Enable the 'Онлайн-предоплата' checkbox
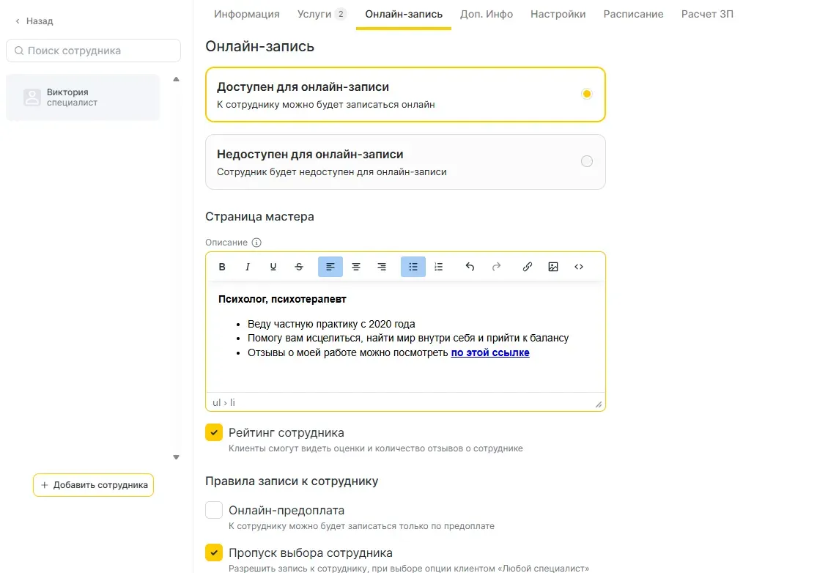This screenshot has width=839, height=573. coord(214,510)
